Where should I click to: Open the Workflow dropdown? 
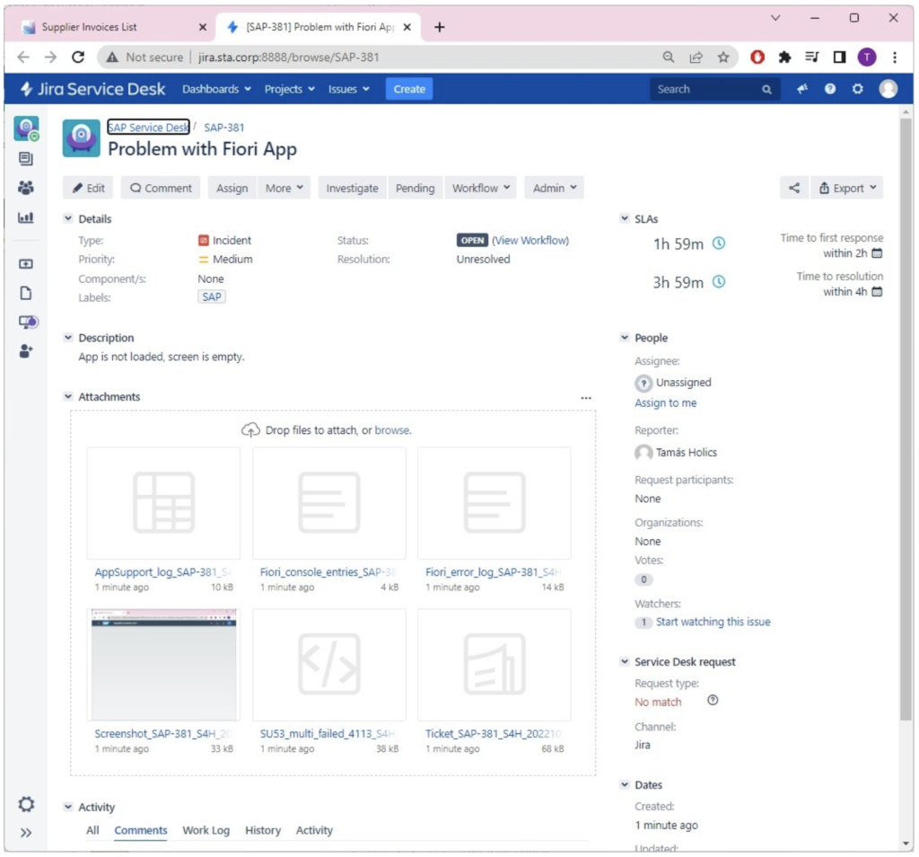(481, 188)
